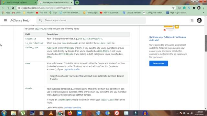Close the Provide your seller information tab
The height and width of the screenshot is (116, 207).
tap(71, 3)
